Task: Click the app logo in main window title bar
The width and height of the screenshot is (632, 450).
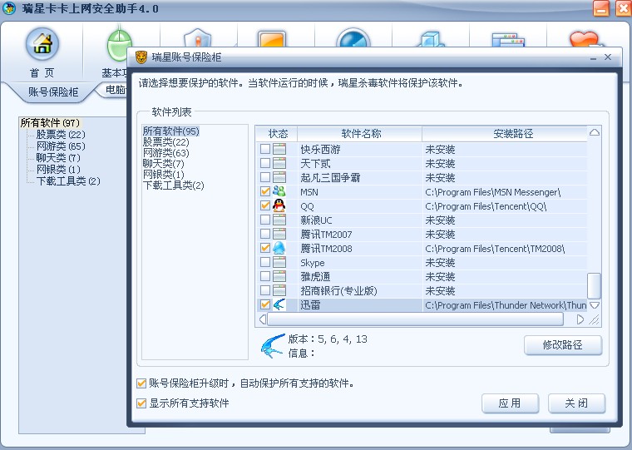Action: pyautogui.click(x=9, y=8)
